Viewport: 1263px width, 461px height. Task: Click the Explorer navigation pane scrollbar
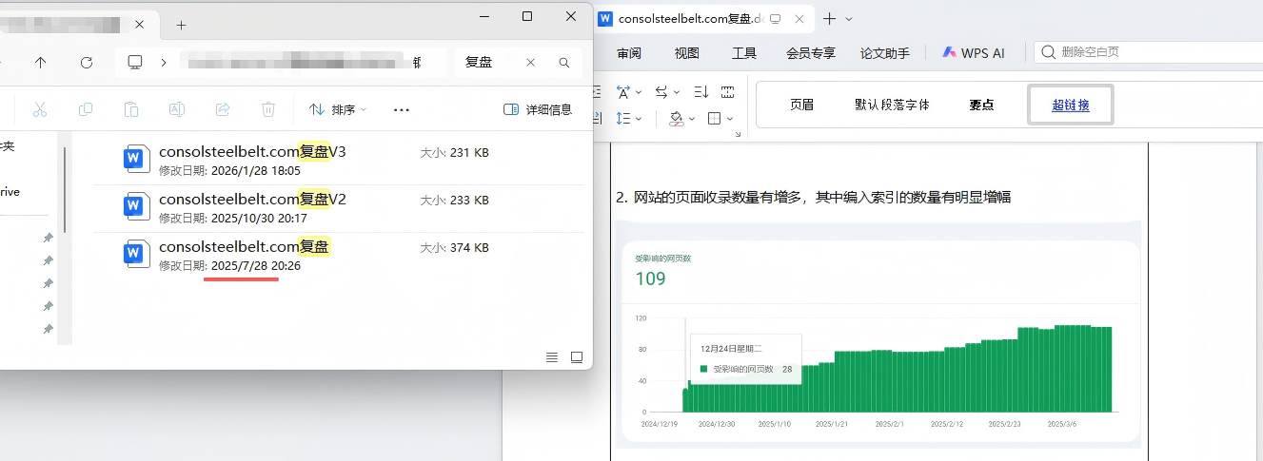(x=65, y=190)
